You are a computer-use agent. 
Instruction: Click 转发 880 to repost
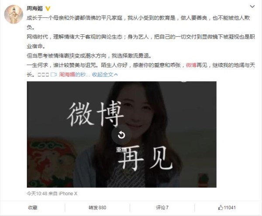click(97, 207)
